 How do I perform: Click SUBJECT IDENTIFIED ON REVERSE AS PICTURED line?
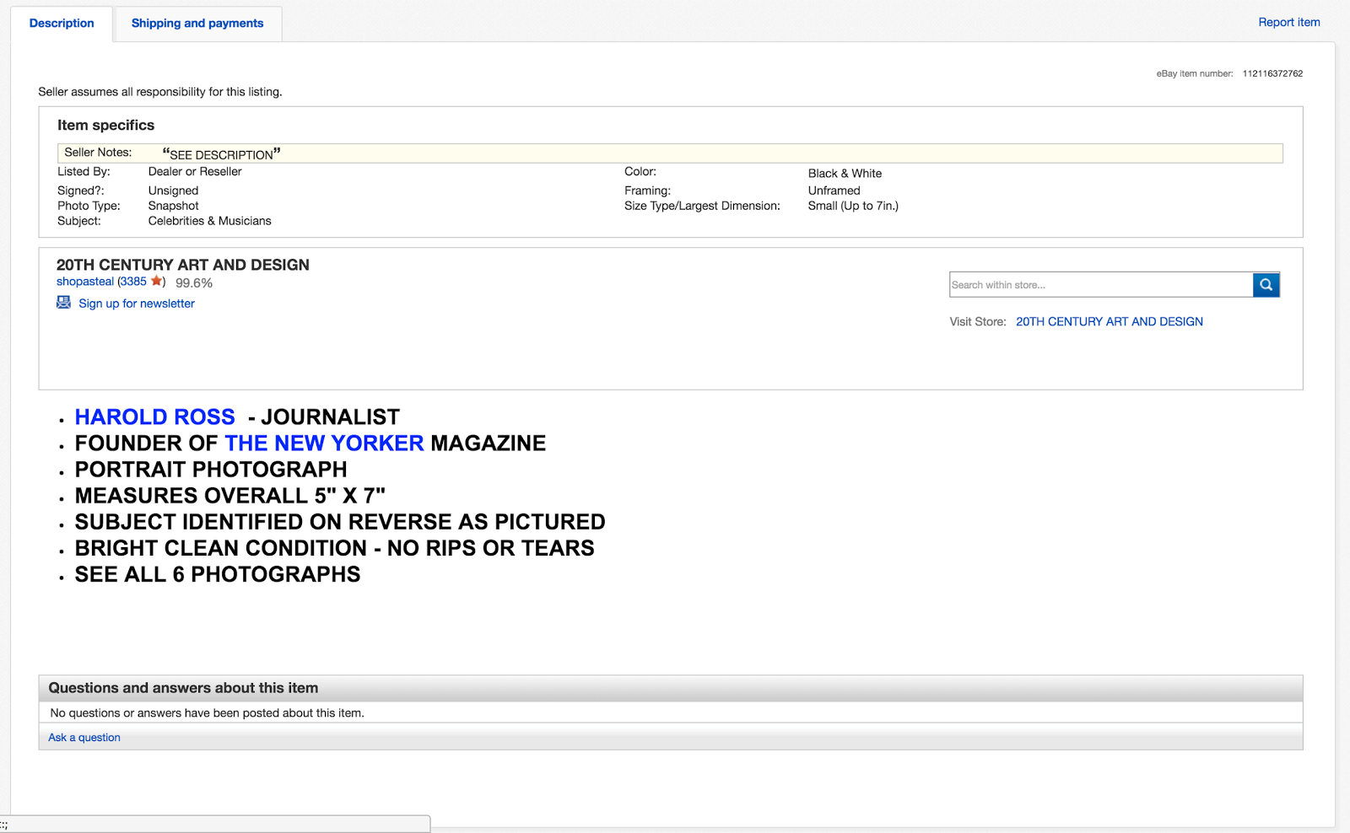click(x=340, y=522)
